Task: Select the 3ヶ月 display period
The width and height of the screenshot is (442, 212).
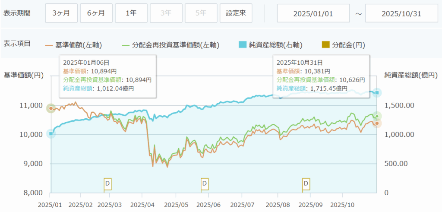Action: (61, 13)
